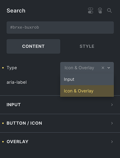Open the CONTENT tab
Viewport: 120px width, 158px height.
(33, 46)
